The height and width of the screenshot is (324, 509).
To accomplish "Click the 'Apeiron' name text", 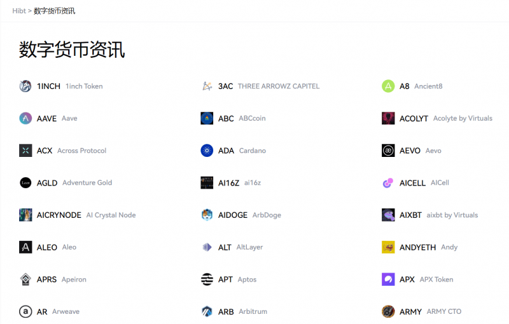I will point(74,280).
